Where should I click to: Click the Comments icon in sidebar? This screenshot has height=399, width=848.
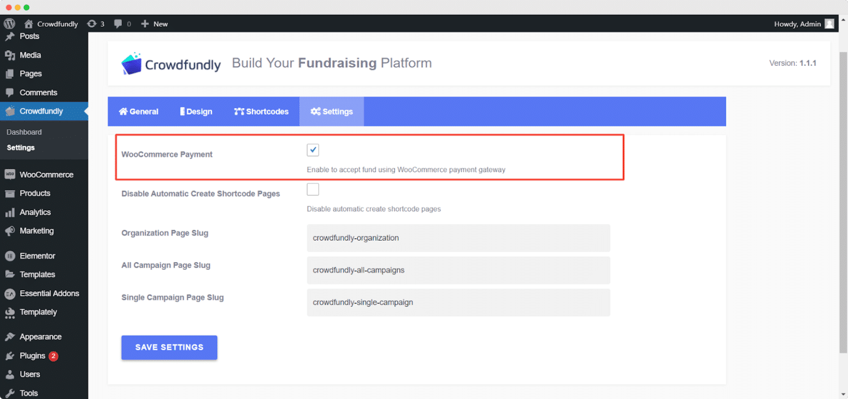[10, 93]
